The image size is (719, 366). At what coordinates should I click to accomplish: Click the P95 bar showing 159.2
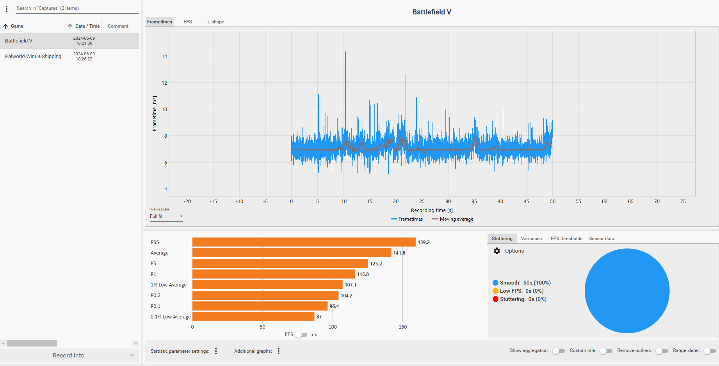[x=304, y=242]
